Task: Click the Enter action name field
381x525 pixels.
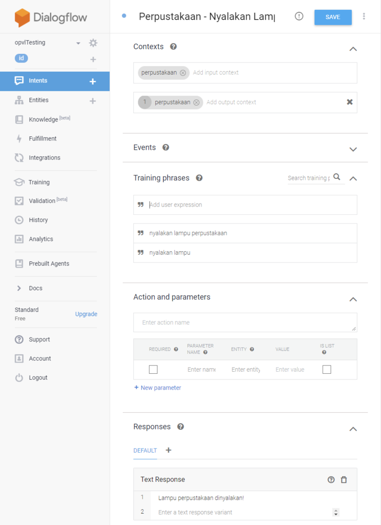Action: 245,322
